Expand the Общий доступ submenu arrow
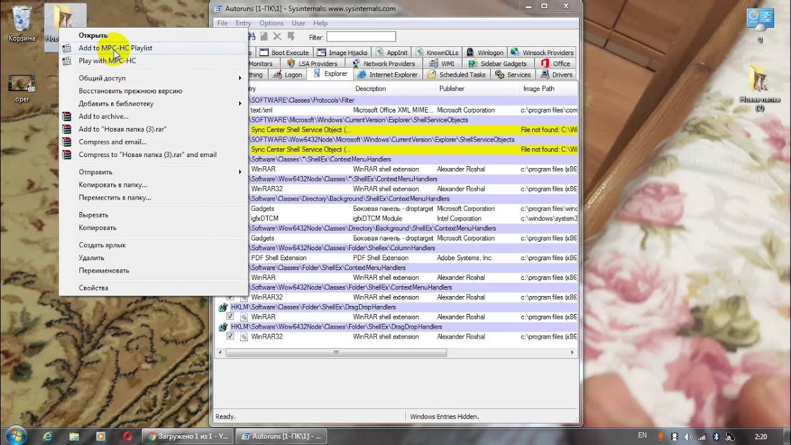Image resolution: width=791 pixels, height=445 pixels. [240, 78]
